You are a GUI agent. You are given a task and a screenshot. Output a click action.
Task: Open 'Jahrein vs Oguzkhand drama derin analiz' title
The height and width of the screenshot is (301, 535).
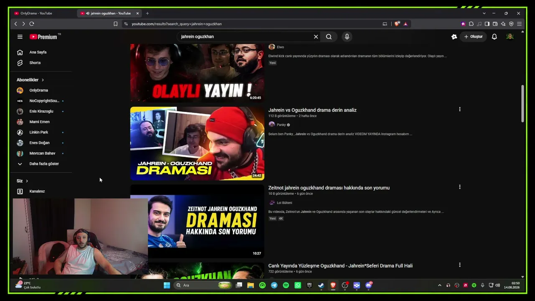[x=312, y=110]
